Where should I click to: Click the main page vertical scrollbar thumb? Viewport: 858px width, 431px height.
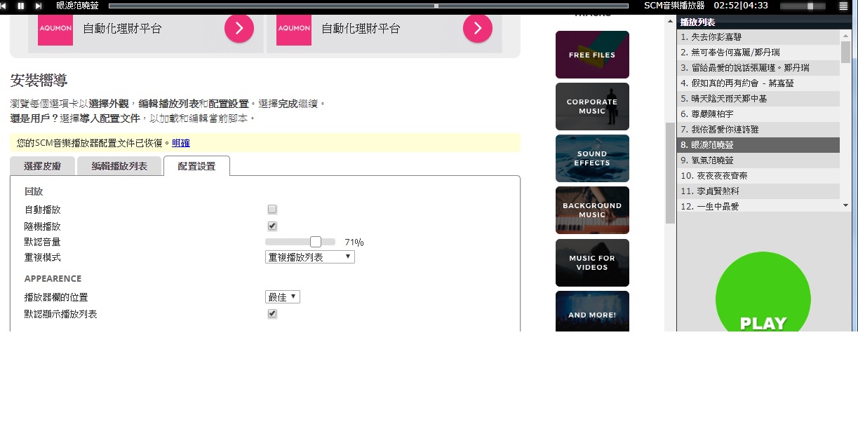(670, 173)
